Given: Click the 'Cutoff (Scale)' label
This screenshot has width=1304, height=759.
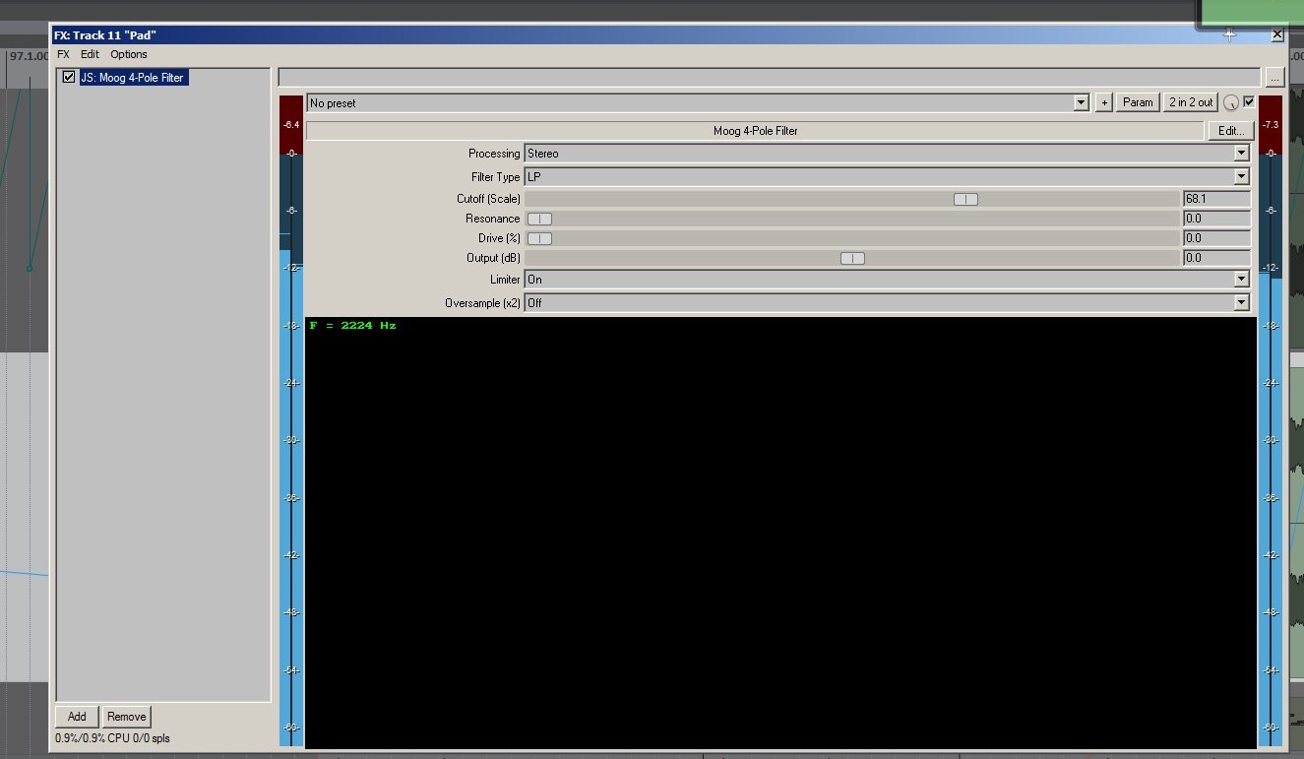Looking at the screenshot, I should pos(488,199).
